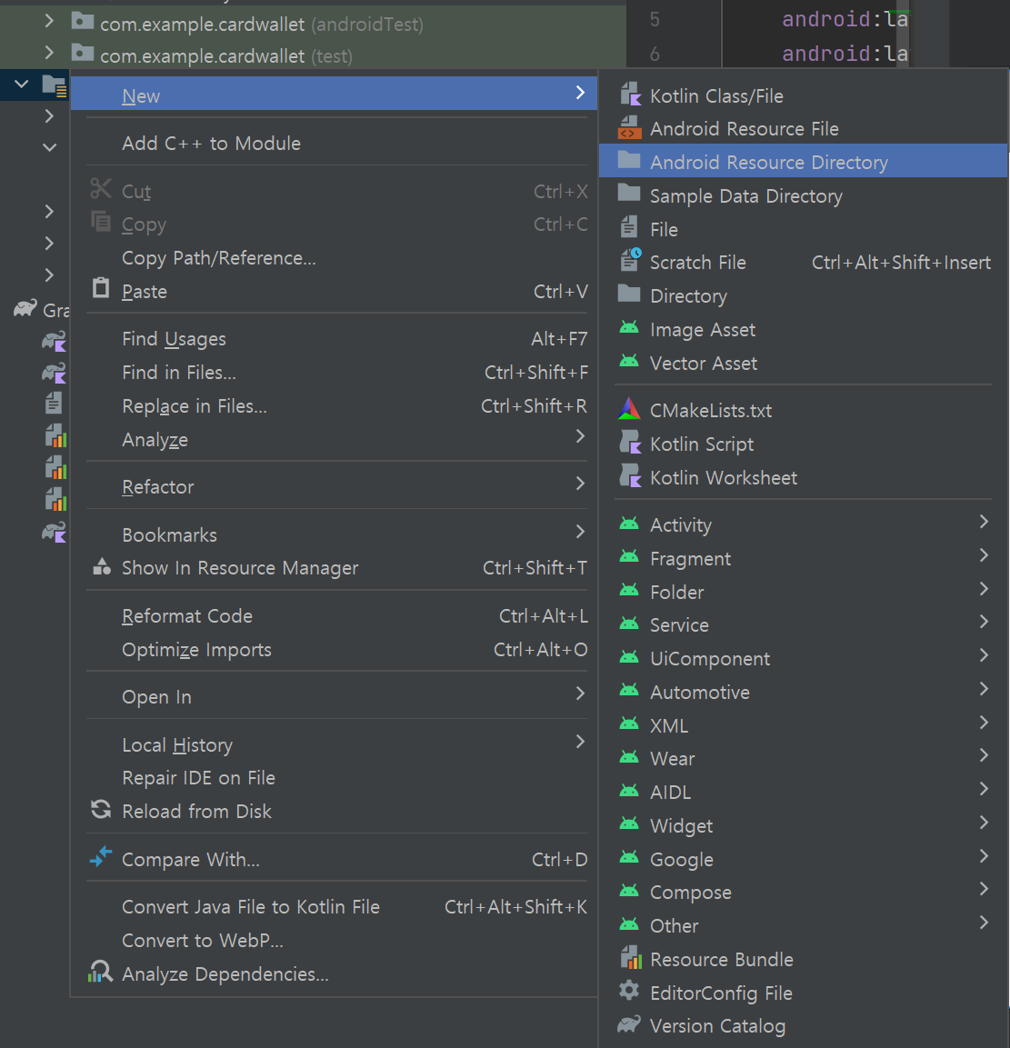The width and height of the screenshot is (1010, 1048).
Task: Choose Convert Java File to Kotlin File
Action: 334,907
